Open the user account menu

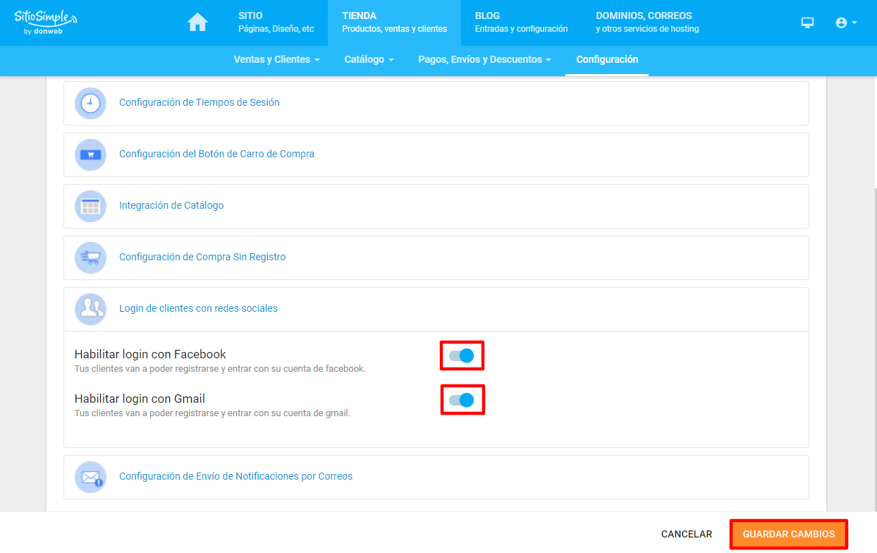[x=846, y=23]
